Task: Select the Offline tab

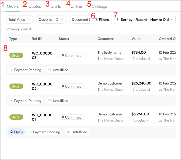Action: (x=76, y=6)
